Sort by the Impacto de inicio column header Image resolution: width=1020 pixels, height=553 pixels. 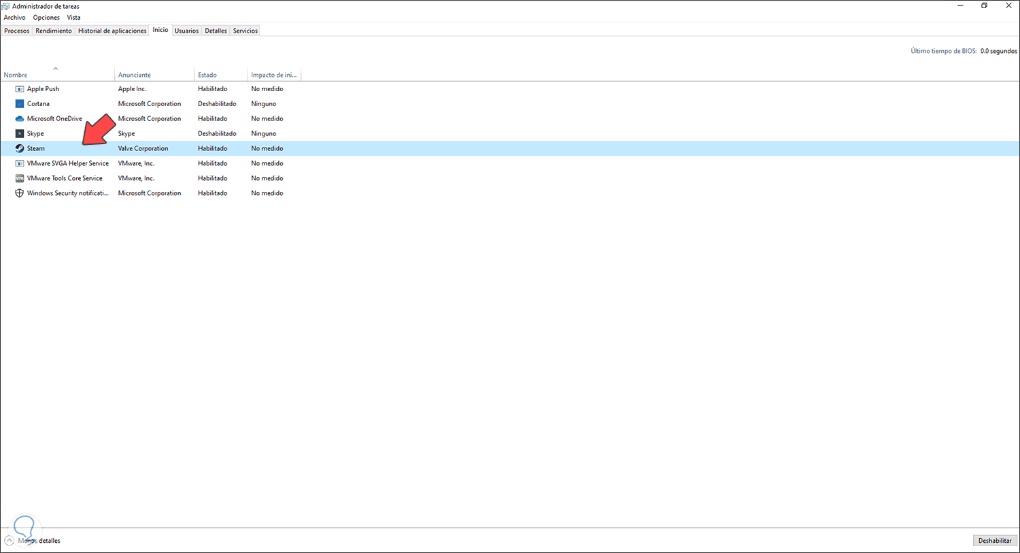pos(274,74)
